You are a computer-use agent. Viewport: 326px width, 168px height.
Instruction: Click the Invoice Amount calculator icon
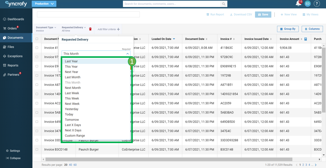[306, 39]
